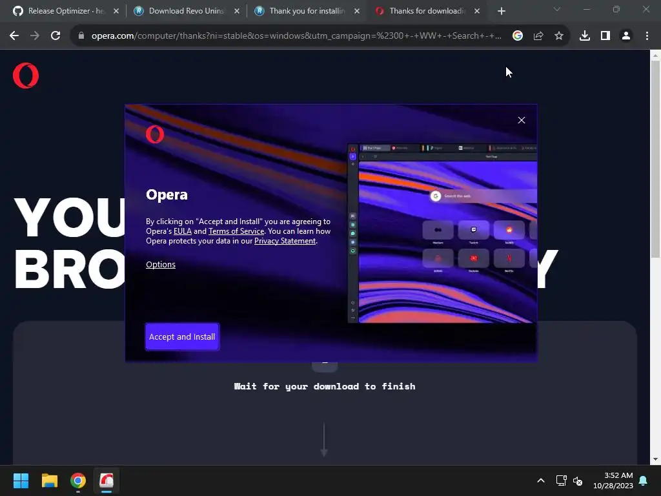Open Google Chrome from taskbar

pyautogui.click(x=78, y=480)
